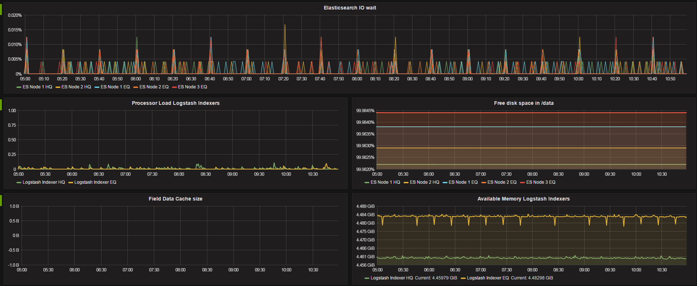Click the 99.9820% y-axis label in Free disk space
Screen dimensions: 697x286
[365, 169]
